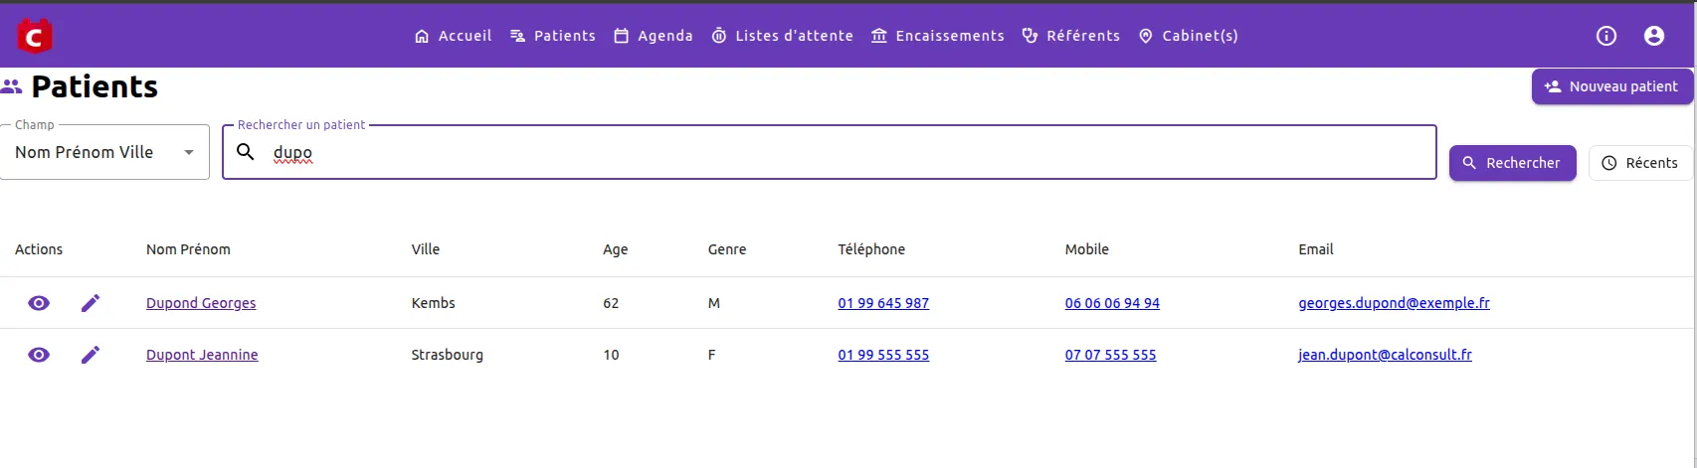
Task: Call telephone 01 99 645 987
Action: [883, 303]
